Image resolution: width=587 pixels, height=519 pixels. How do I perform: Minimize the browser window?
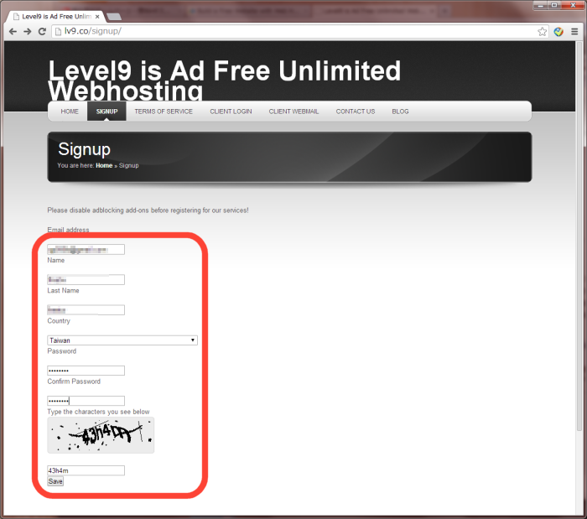[541, 5]
